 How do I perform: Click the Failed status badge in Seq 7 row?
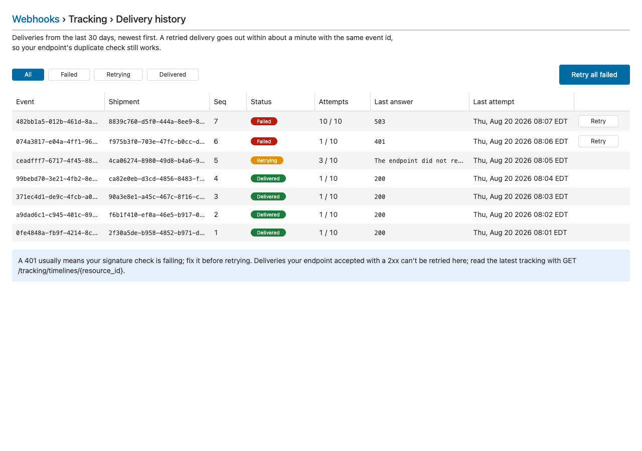[x=264, y=121]
